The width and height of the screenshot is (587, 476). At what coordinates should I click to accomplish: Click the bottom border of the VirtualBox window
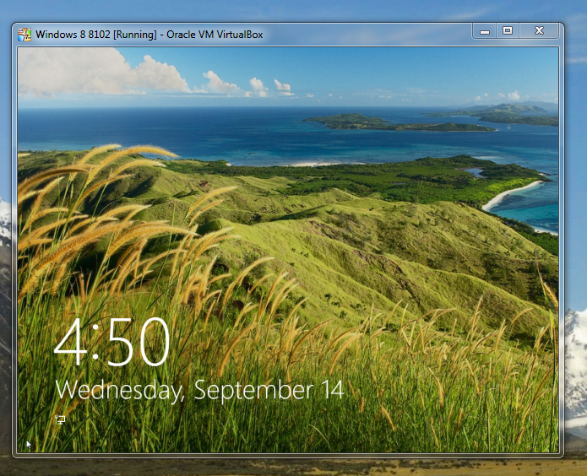[x=287, y=455]
